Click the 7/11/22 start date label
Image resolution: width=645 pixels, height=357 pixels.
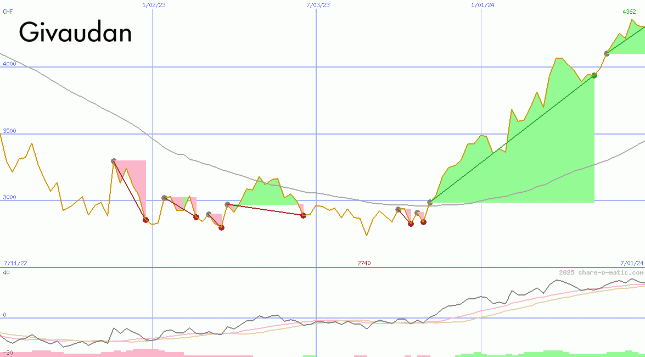click(x=15, y=263)
